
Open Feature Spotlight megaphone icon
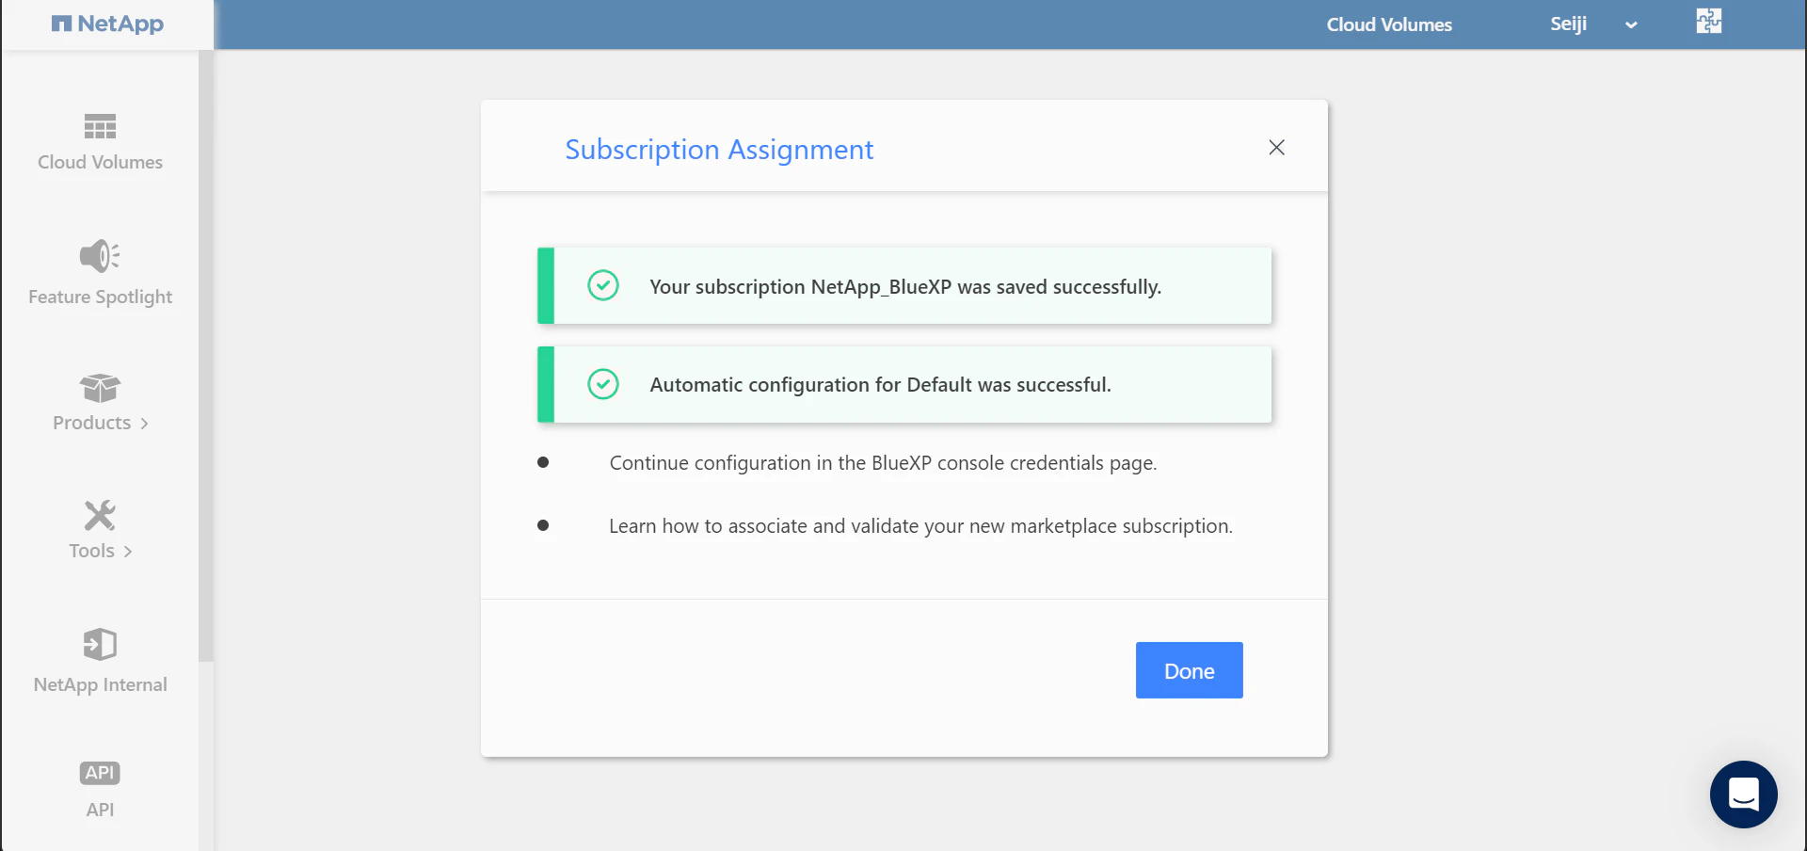(100, 255)
